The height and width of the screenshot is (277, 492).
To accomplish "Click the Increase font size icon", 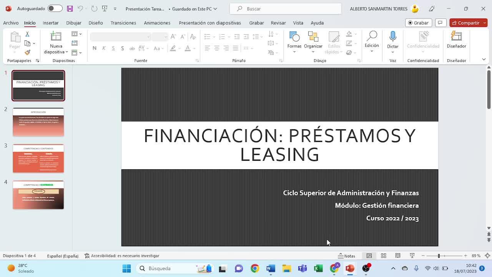I will tap(173, 37).
